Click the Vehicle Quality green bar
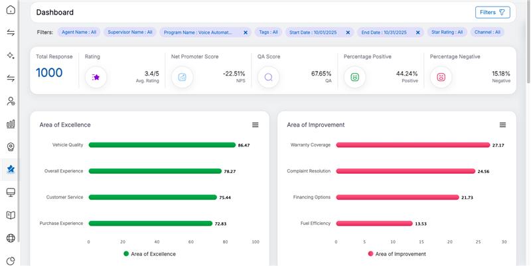The height and width of the screenshot is (266, 531). 162,145
